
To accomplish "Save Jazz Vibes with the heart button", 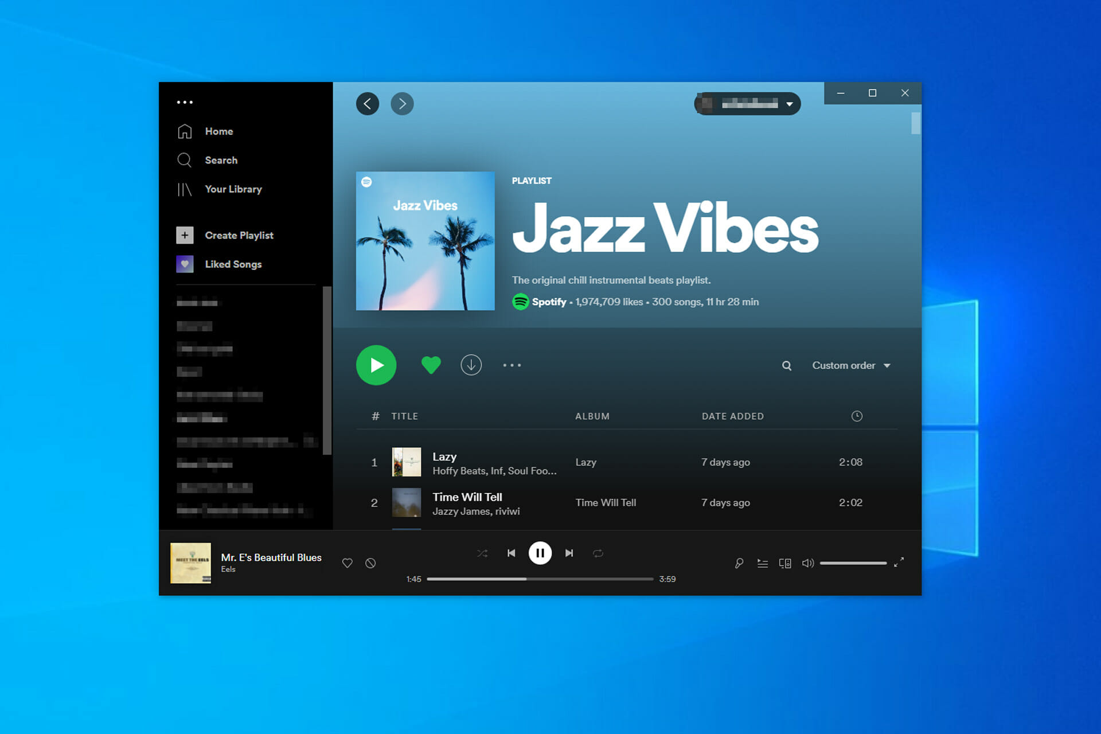I will coord(431,365).
